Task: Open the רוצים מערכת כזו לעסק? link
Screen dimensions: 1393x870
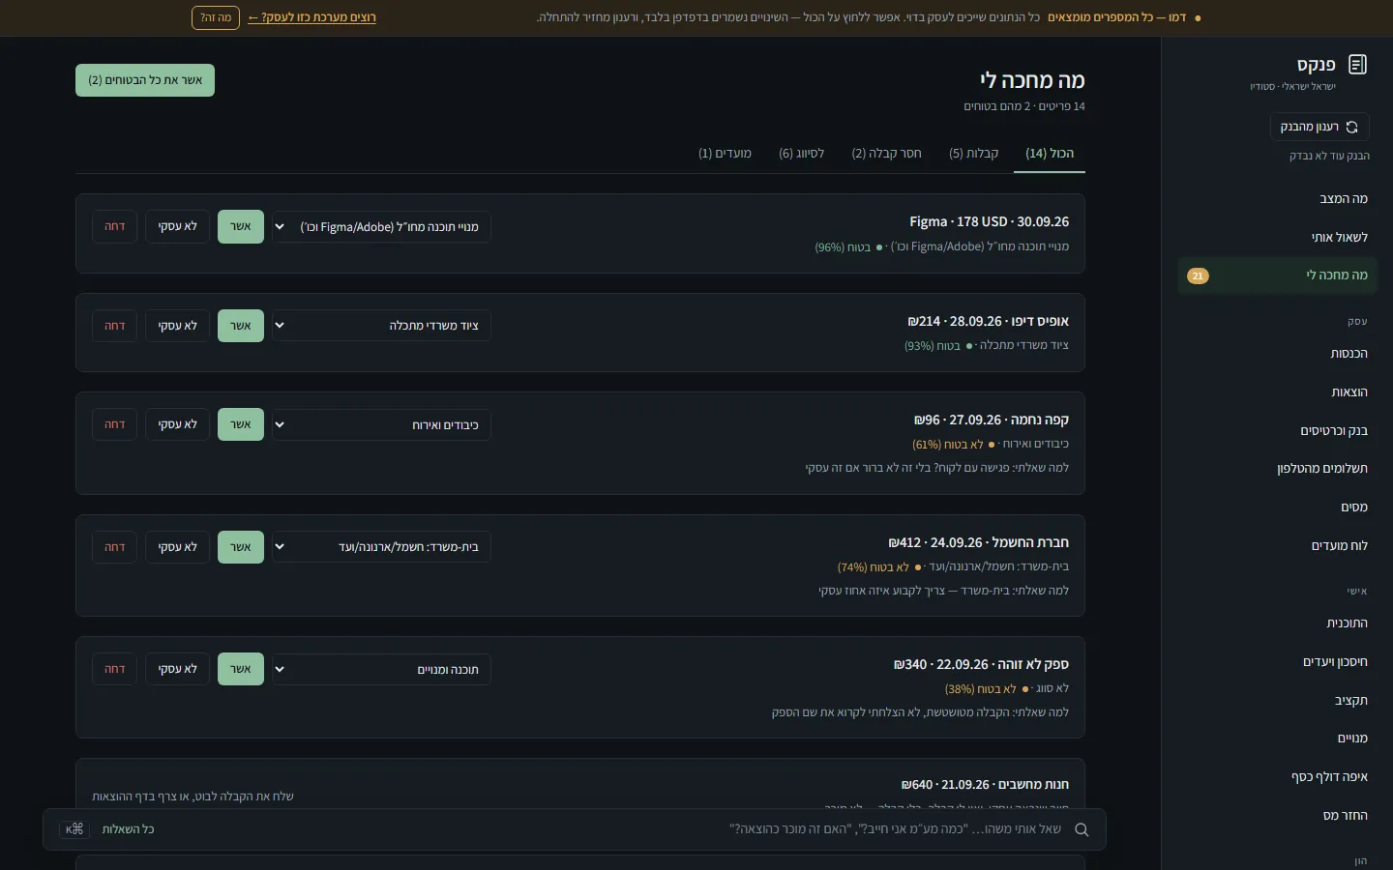Action: pyautogui.click(x=311, y=17)
